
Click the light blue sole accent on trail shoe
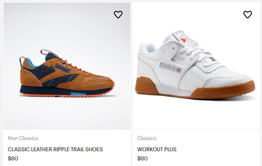(78, 94)
